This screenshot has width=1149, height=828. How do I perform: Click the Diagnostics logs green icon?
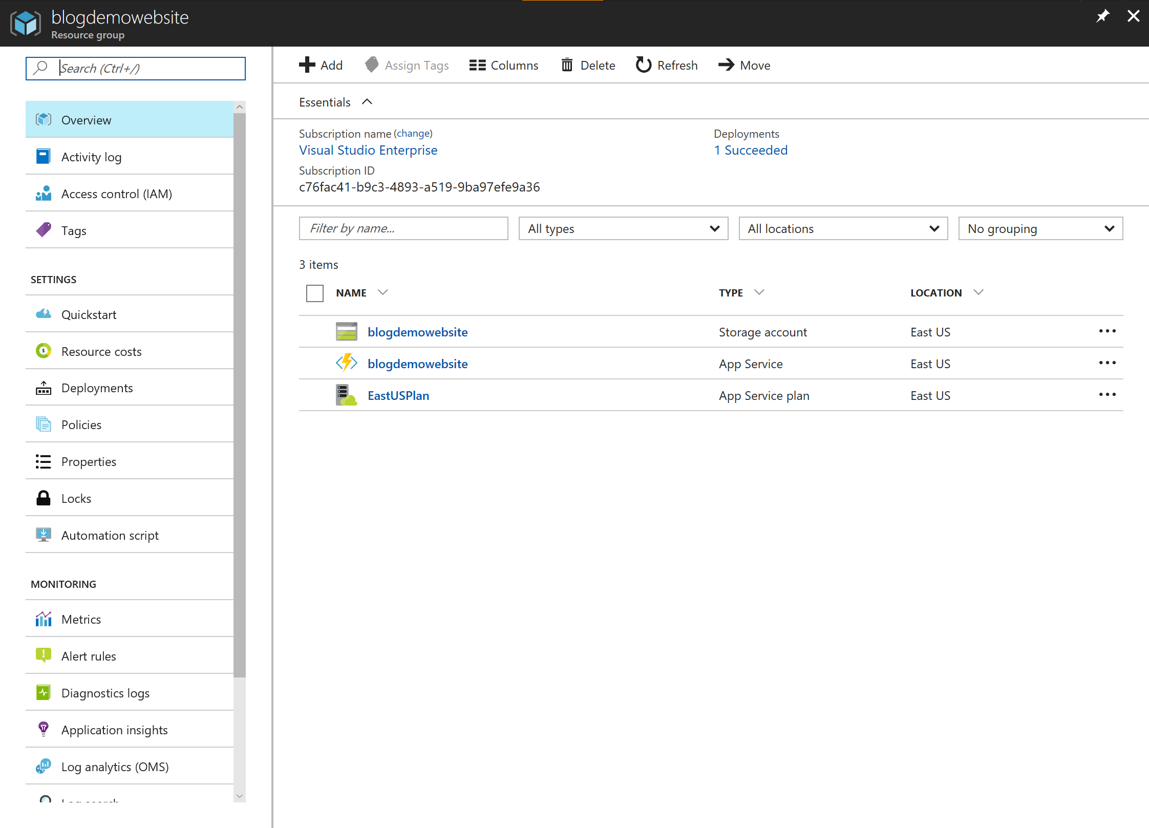pyautogui.click(x=44, y=693)
